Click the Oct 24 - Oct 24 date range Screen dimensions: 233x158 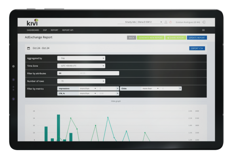tap(41, 48)
